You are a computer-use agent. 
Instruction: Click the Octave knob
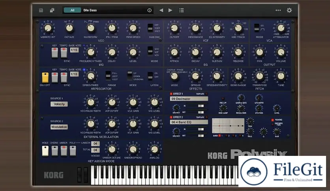(69, 28)
